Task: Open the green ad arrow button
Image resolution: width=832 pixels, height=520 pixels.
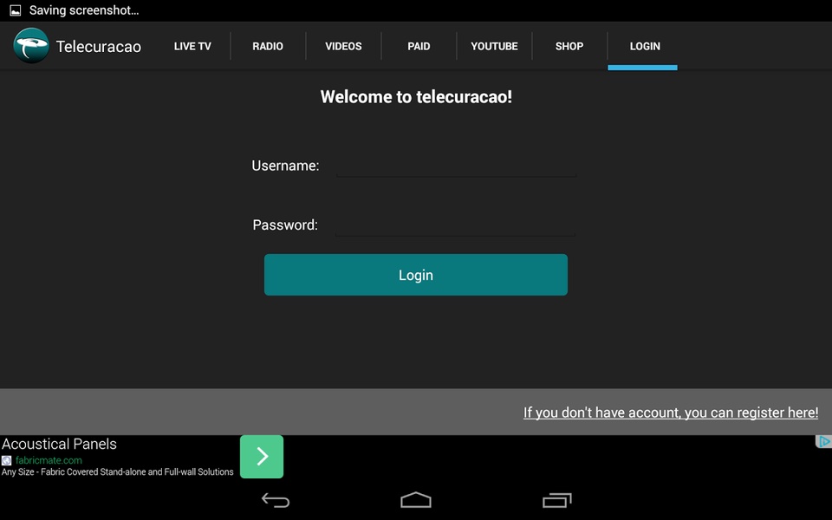Action: click(262, 457)
